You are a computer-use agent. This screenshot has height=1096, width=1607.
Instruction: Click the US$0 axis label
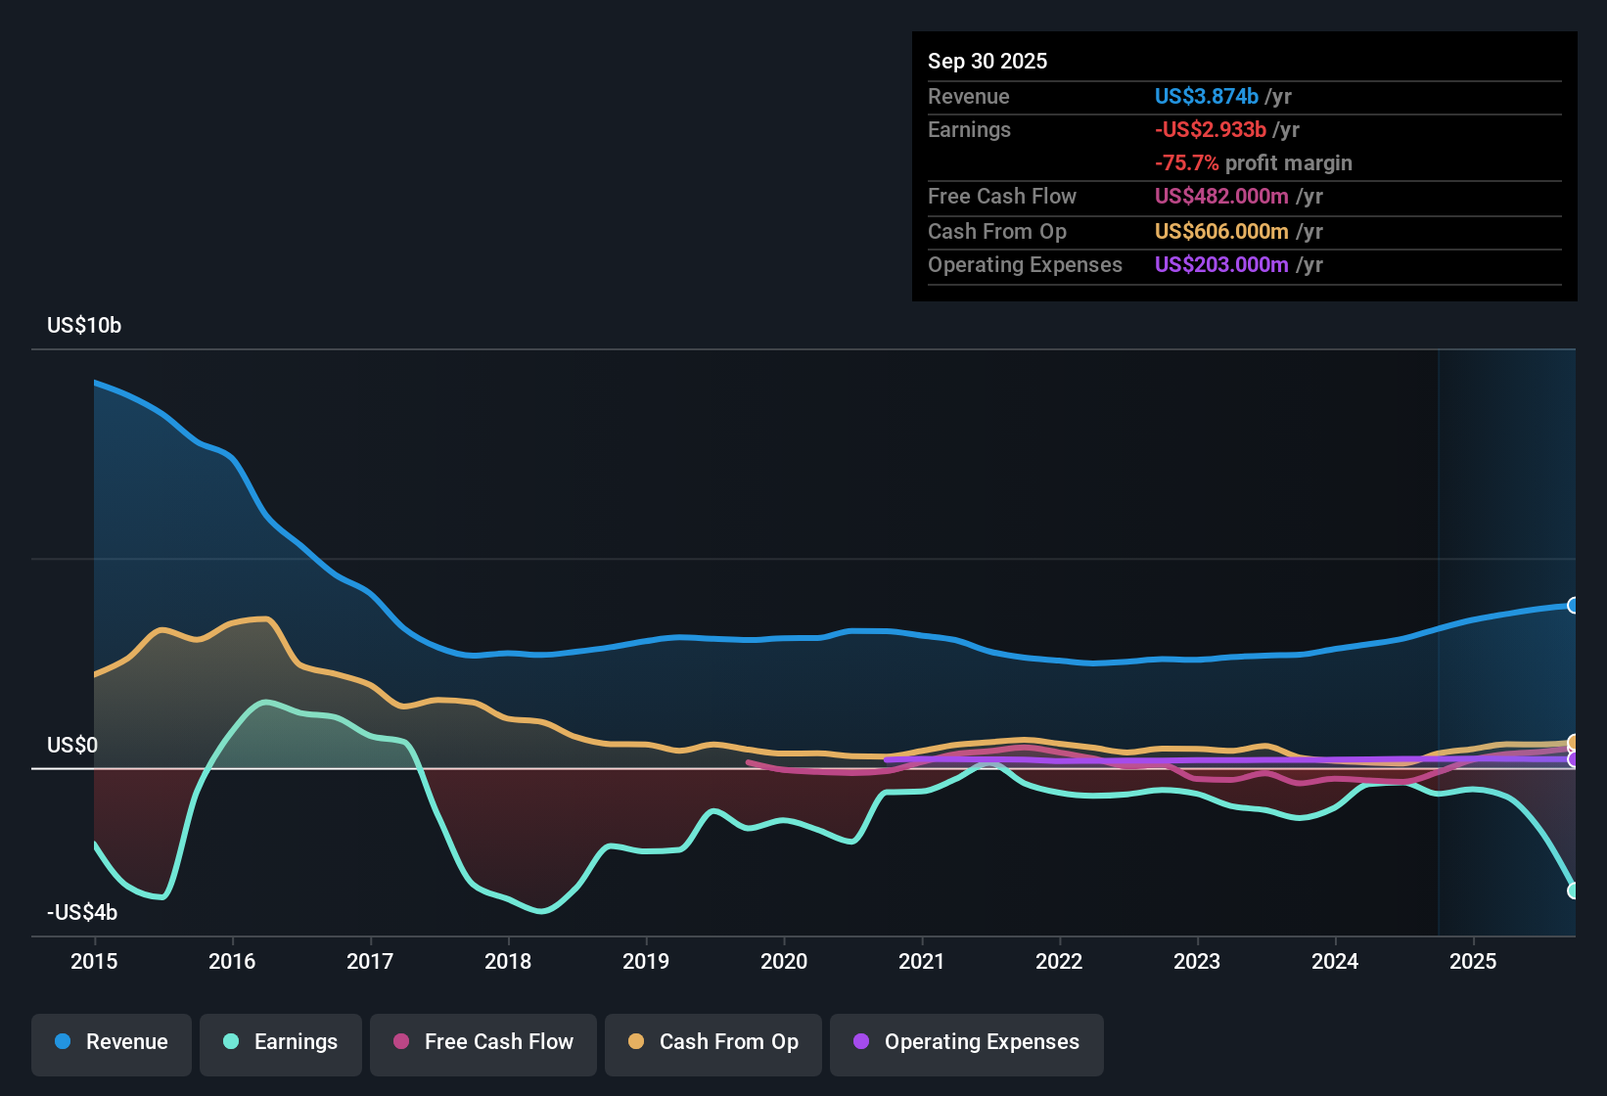pos(71,745)
